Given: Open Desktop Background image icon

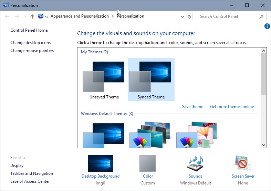Looking at the screenshot, I should tap(101, 163).
